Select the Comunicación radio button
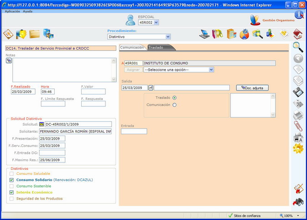Screen dimensions: 307x220 click(x=174, y=105)
